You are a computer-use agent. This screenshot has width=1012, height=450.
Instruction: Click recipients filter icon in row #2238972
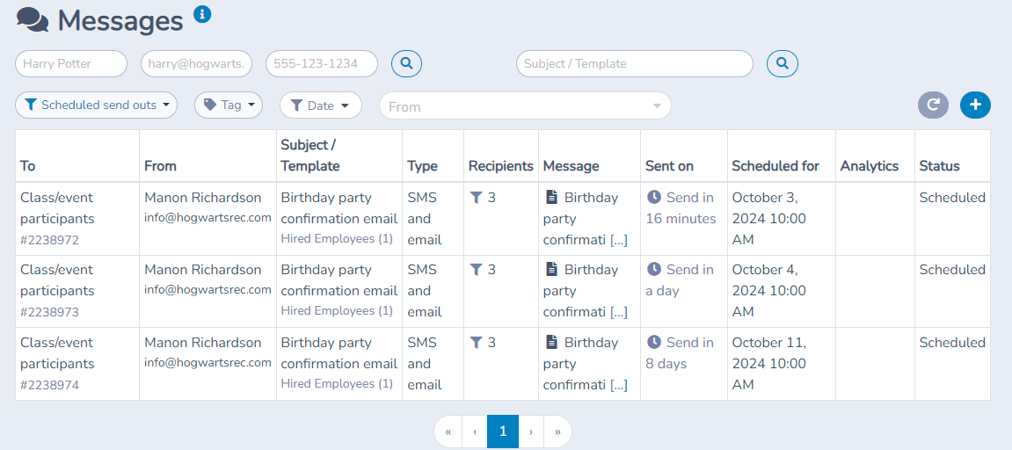click(x=476, y=198)
